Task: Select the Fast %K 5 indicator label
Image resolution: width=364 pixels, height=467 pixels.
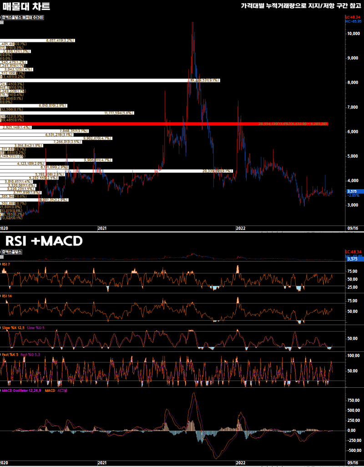Action: [10, 354]
